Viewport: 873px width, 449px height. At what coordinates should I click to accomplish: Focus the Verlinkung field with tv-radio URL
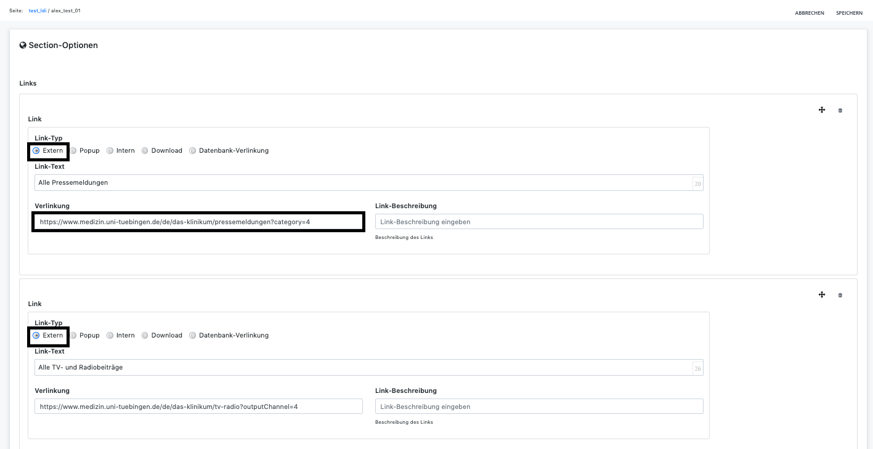(198, 407)
